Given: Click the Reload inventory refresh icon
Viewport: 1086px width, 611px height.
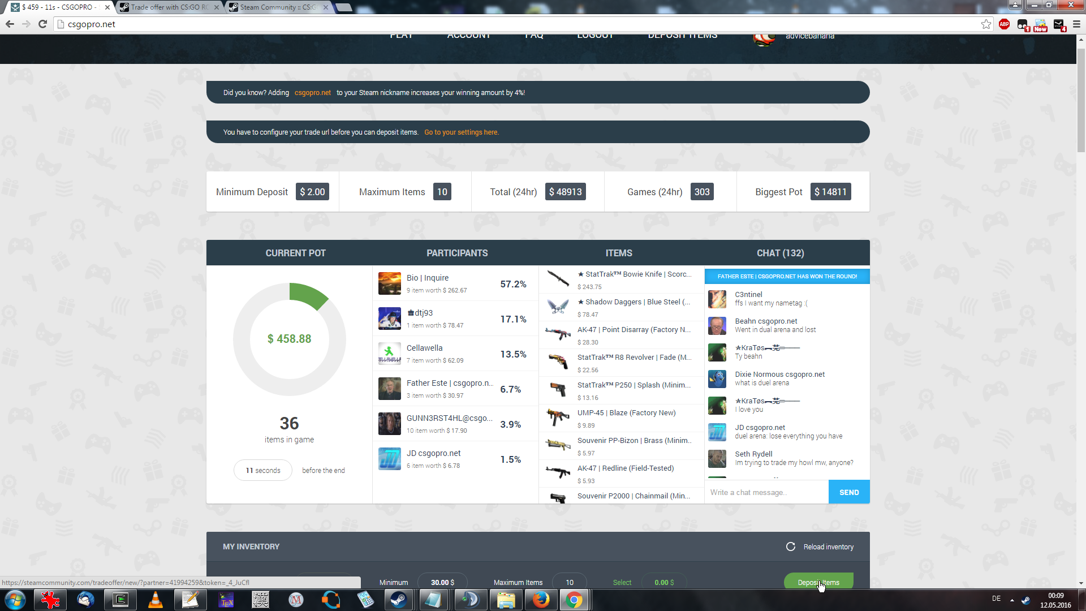Looking at the screenshot, I should pos(790,547).
